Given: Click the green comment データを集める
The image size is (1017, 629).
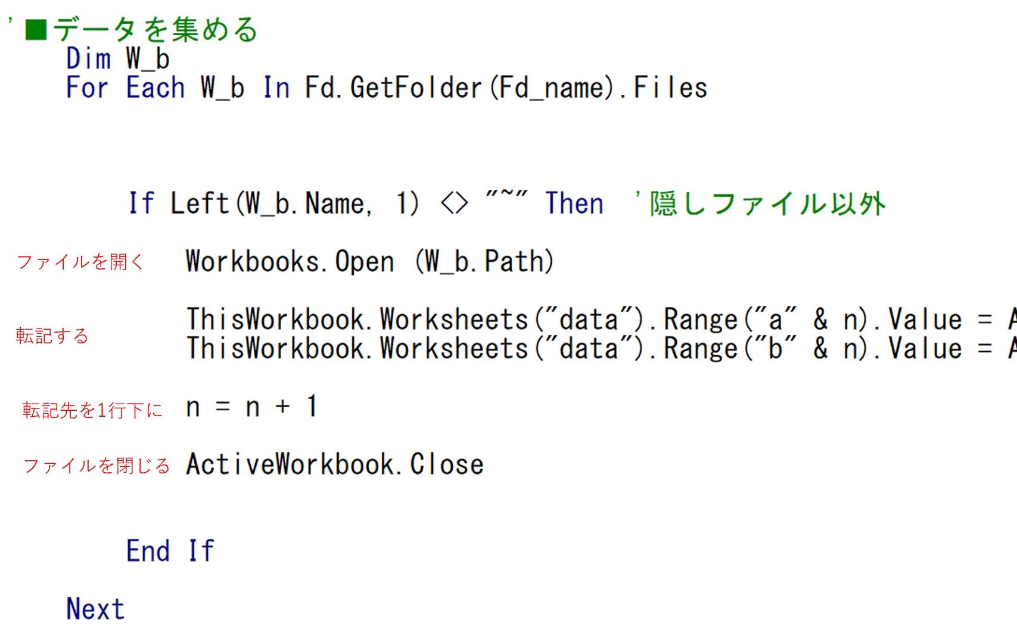Looking at the screenshot, I should (x=155, y=29).
